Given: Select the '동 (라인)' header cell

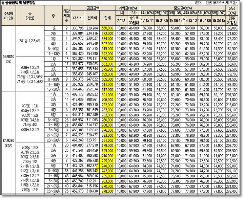Looking at the screenshot, I should (30, 16).
